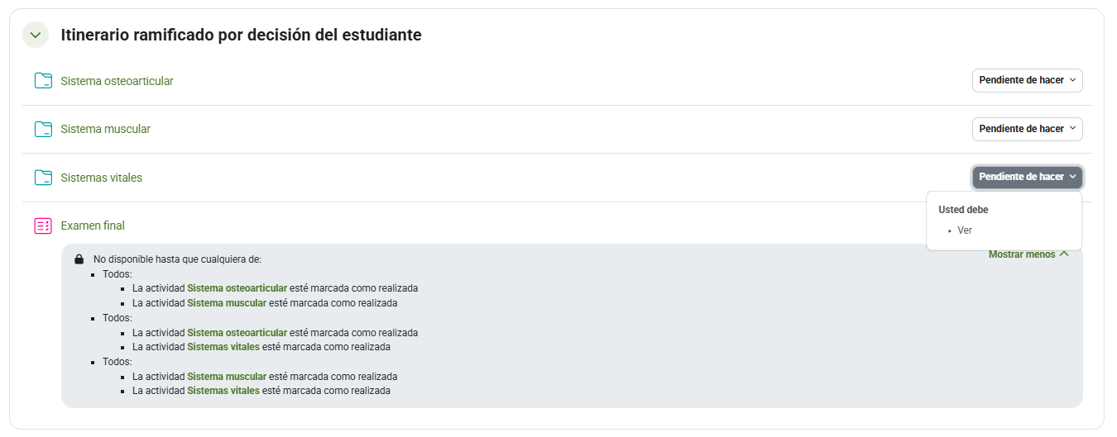1117x437 pixels.
Task: Open the Sistema osteoarticular folder title link
Action: click(117, 81)
